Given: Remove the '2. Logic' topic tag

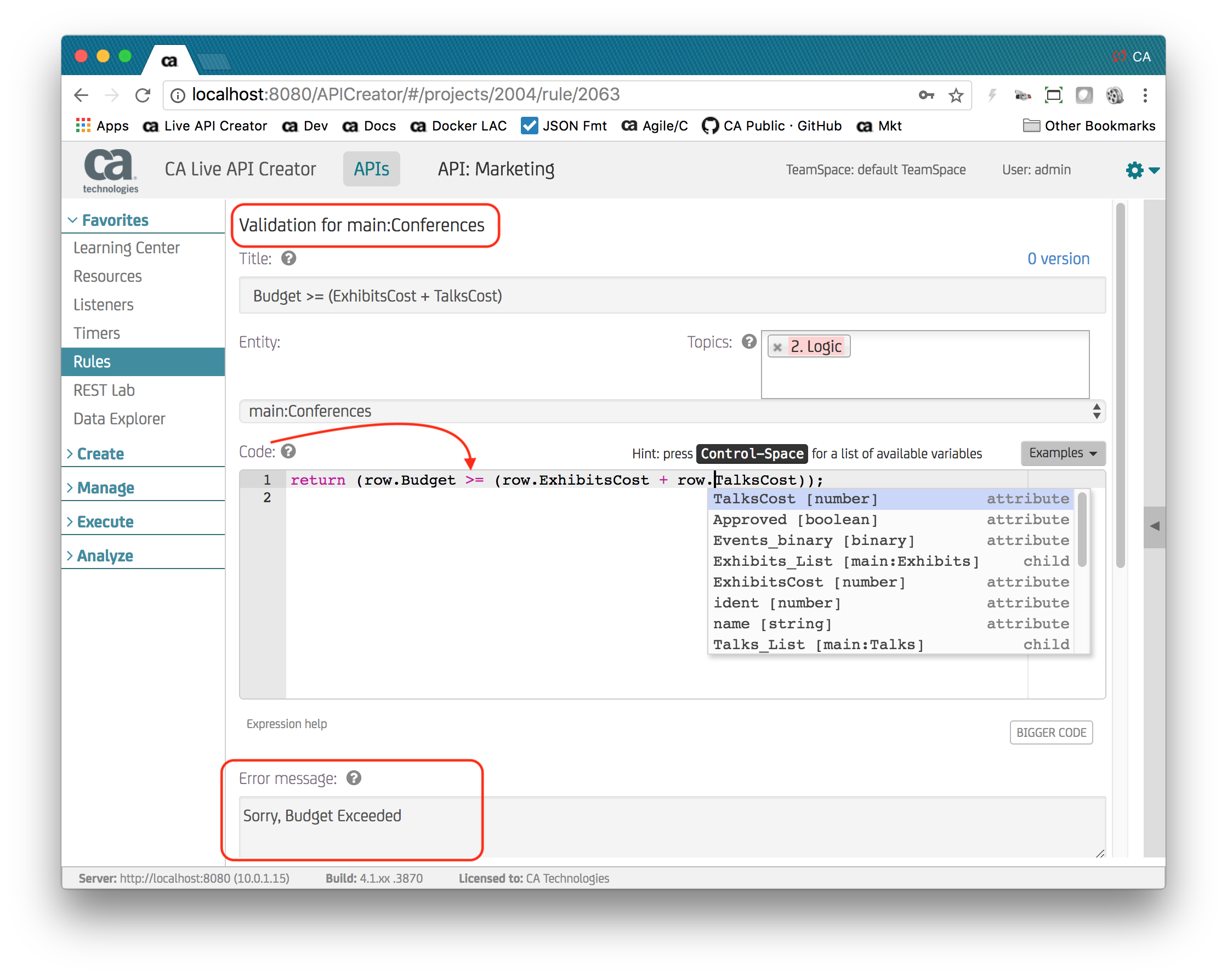Looking at the screenshot, I should pos(777,347).
